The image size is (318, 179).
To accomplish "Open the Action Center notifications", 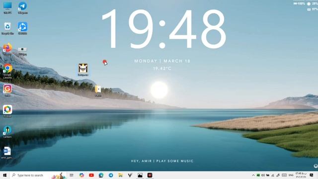I will pos(312,175).
